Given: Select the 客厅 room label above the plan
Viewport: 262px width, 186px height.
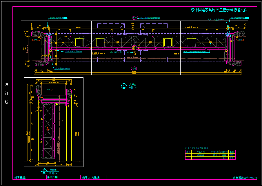Looking at the screenshot, I should point(134,18).
